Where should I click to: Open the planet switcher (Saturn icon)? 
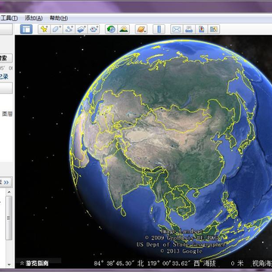(141, 29)
